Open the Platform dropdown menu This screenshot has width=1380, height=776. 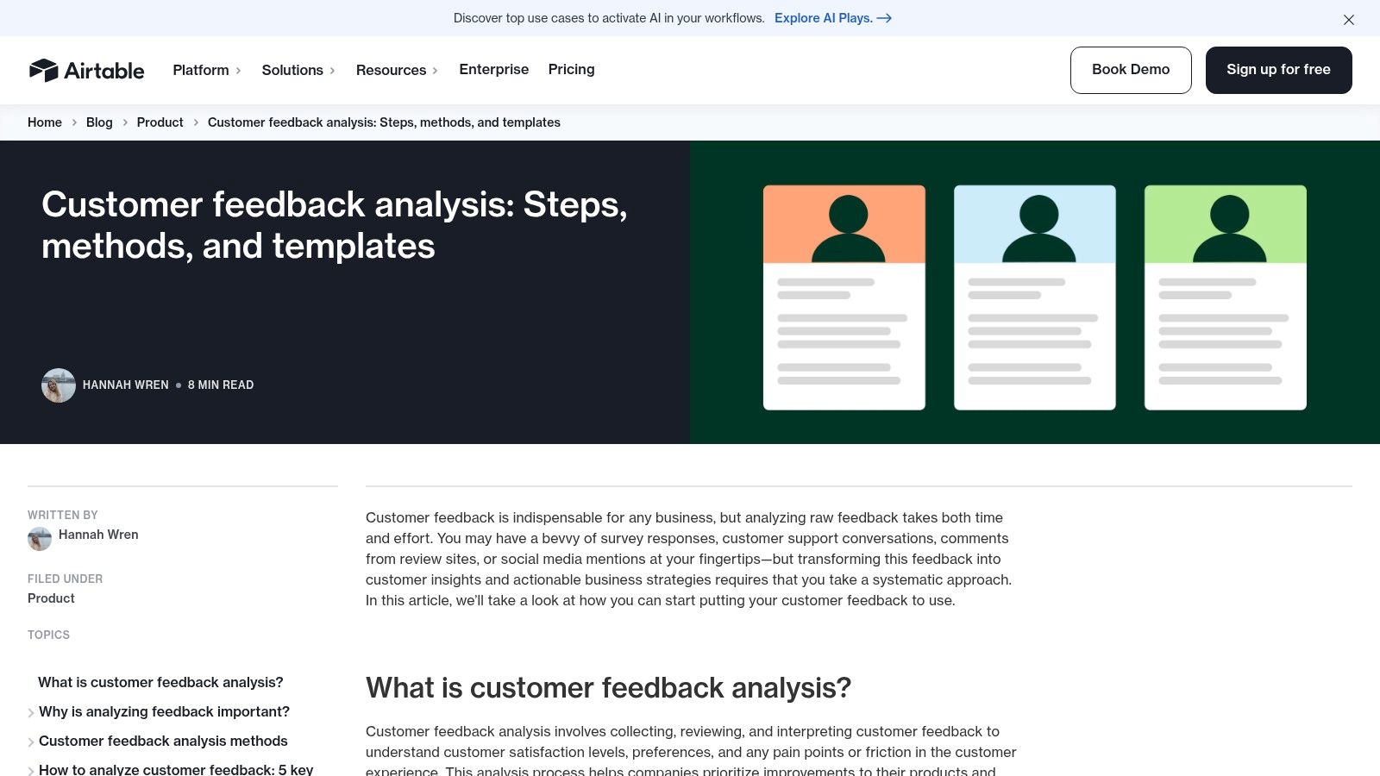coord(207,70)
